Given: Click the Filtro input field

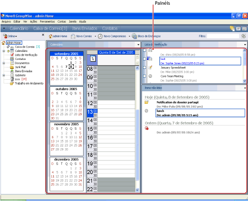Looking at the screenshot, I should (x=223, y=36).
